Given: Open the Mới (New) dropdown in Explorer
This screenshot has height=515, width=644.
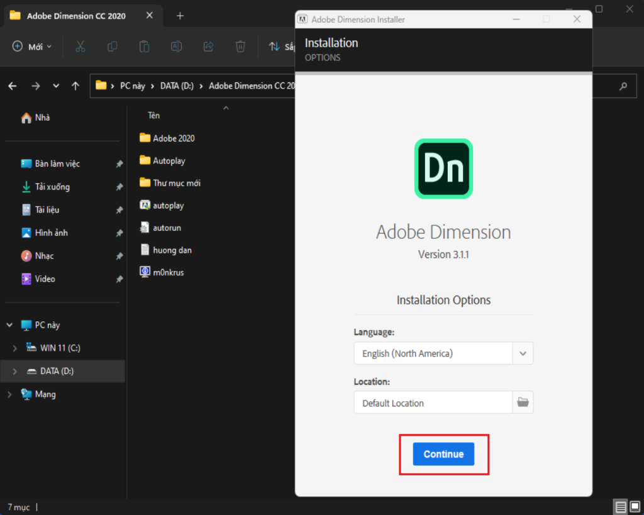Looking at the screenshot, I should point(32,47).
